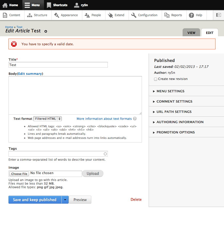Open the save button dropdown arrow
The height and width of the screenshot is (225, 224).
(65, 200)
